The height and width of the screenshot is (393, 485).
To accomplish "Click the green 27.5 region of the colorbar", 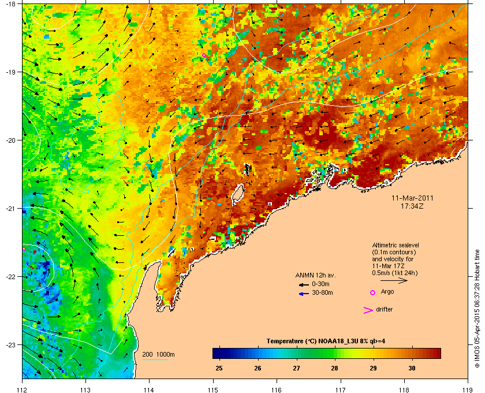I will (x=315, y=353).
